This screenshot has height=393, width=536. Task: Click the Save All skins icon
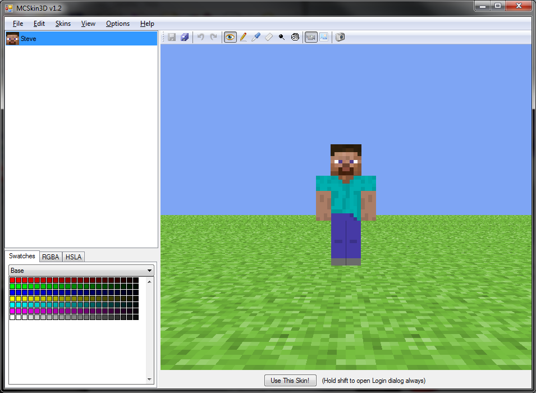pos(184,37)
